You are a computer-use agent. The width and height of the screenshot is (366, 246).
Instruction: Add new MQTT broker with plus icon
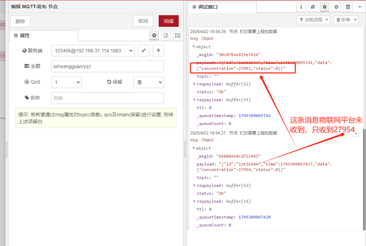click(158, 51)
